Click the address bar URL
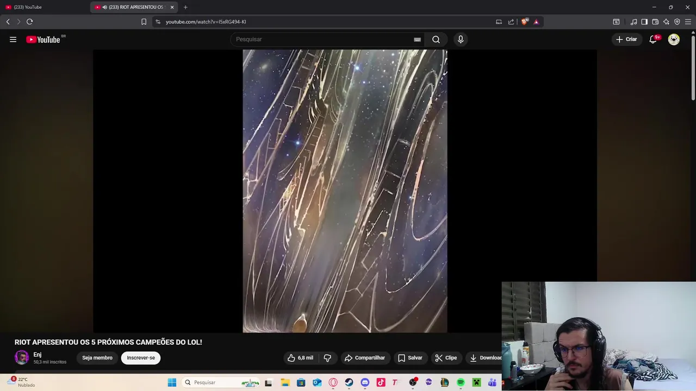The image size is (696, 391). tap(206, 22)
